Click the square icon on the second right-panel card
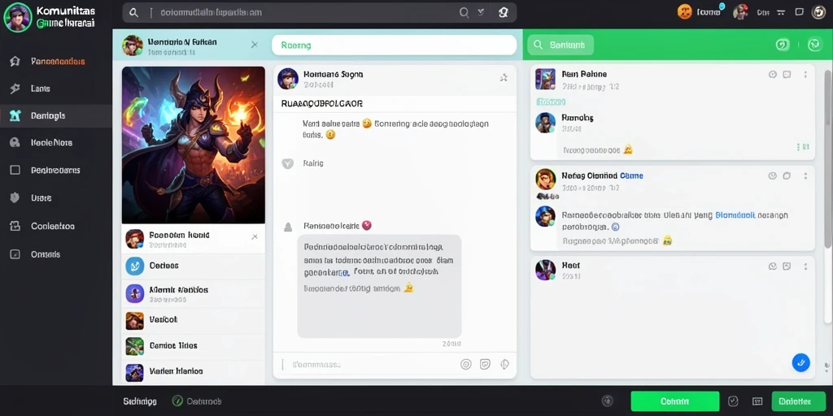This screenshot has width=833, height=416. click(787, 175)
